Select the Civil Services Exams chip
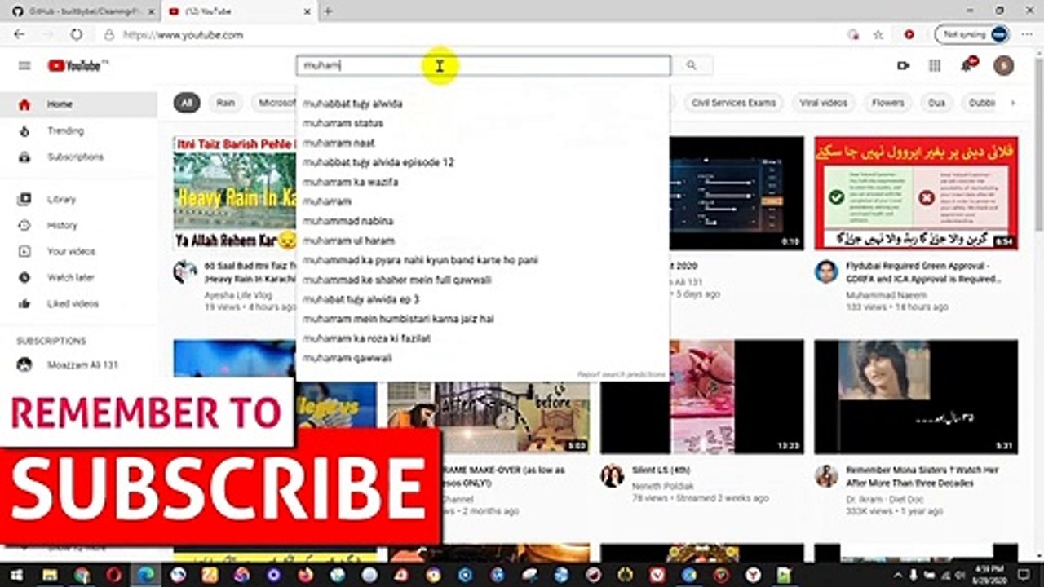This screenshot has height=587, width=1044. pos(733,103)
